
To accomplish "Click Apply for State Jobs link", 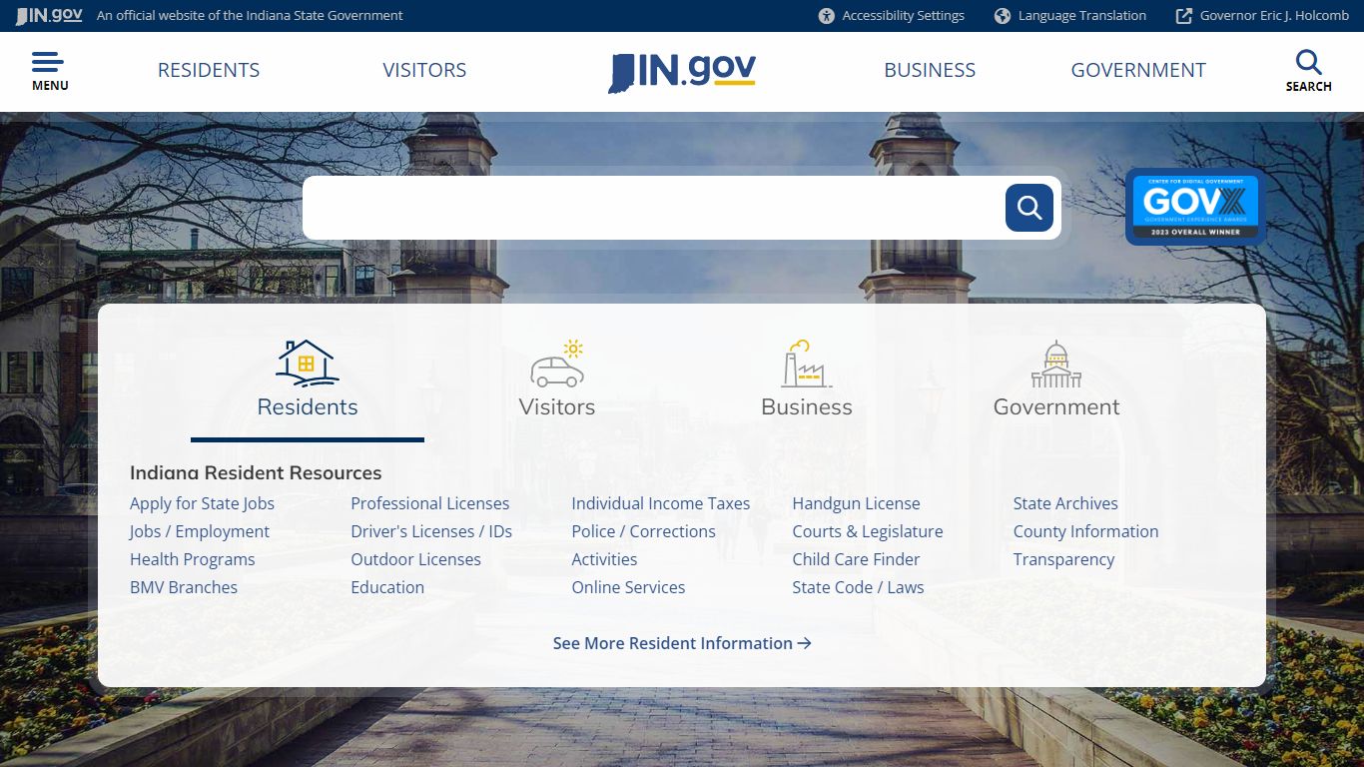I will (202, 503).
